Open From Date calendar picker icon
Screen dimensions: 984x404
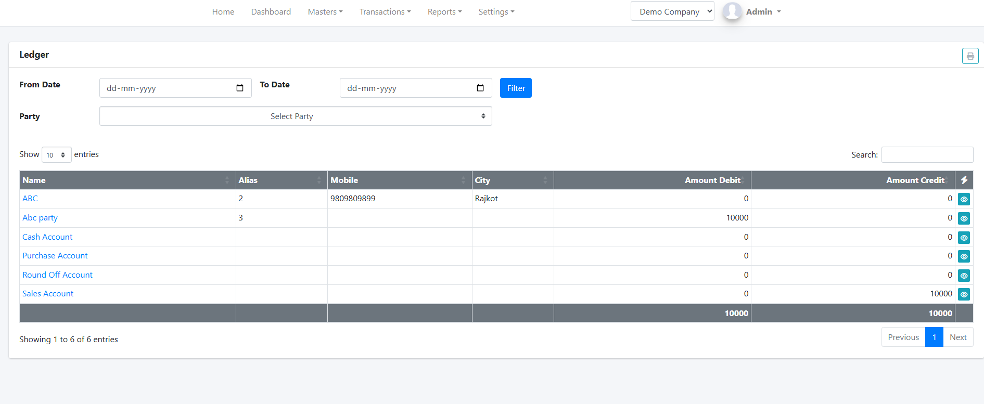(240, 88)
